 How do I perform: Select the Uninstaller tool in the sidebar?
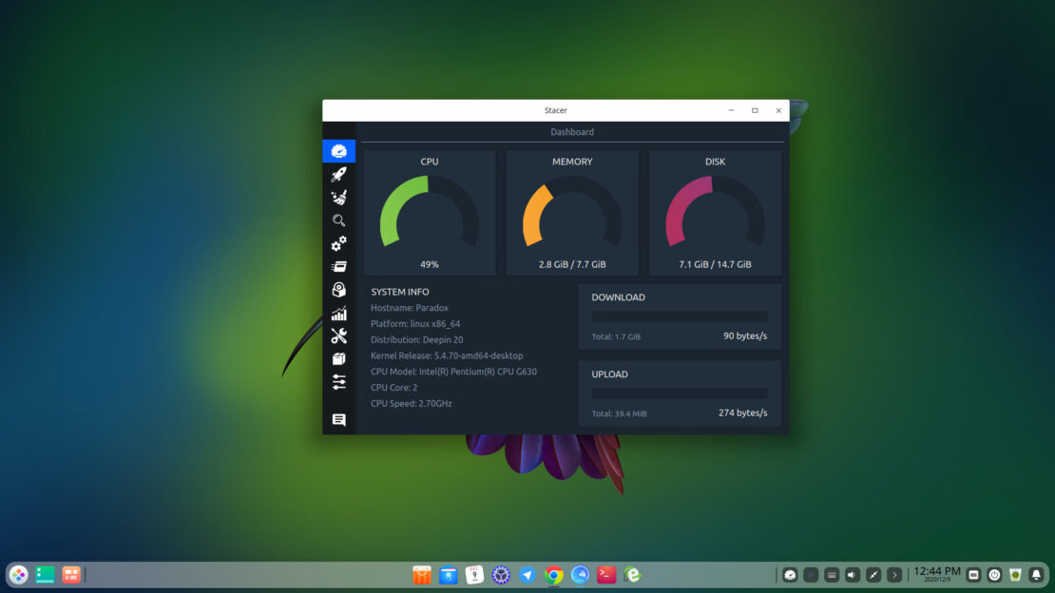coord(339,291)
